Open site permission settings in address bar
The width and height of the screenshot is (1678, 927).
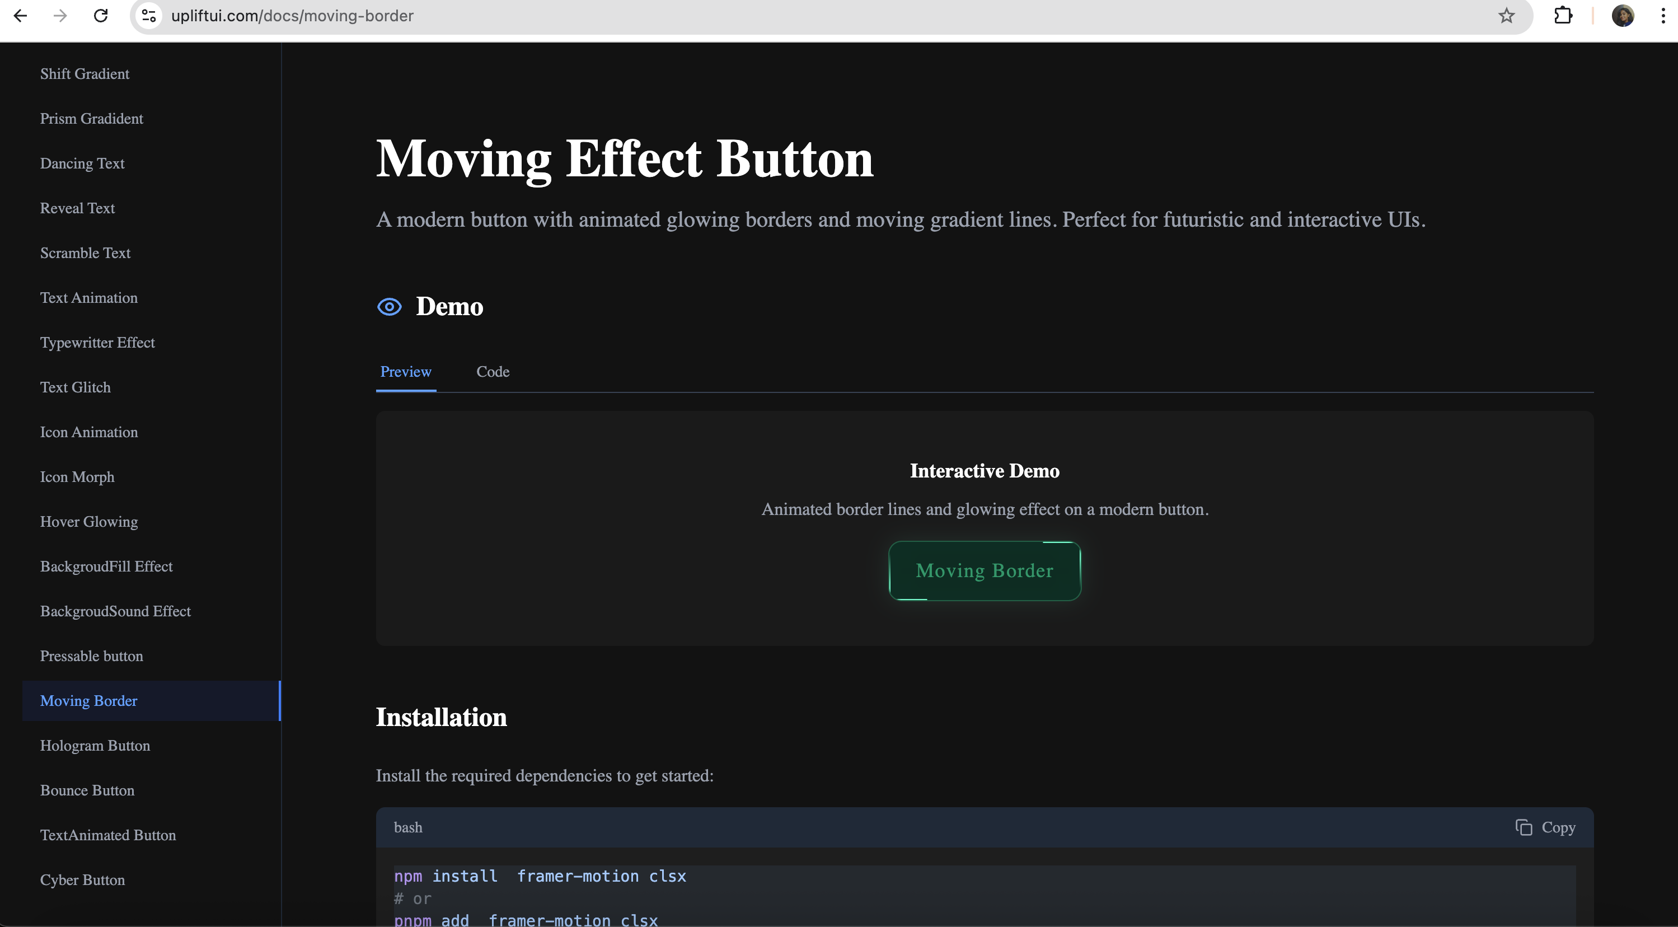pos(148,16)
